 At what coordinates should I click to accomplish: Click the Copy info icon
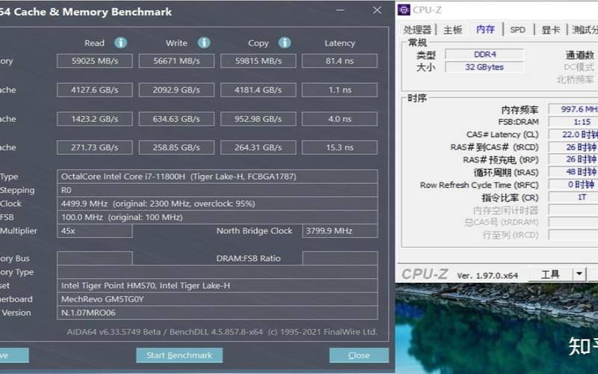(x=285, y=43)
